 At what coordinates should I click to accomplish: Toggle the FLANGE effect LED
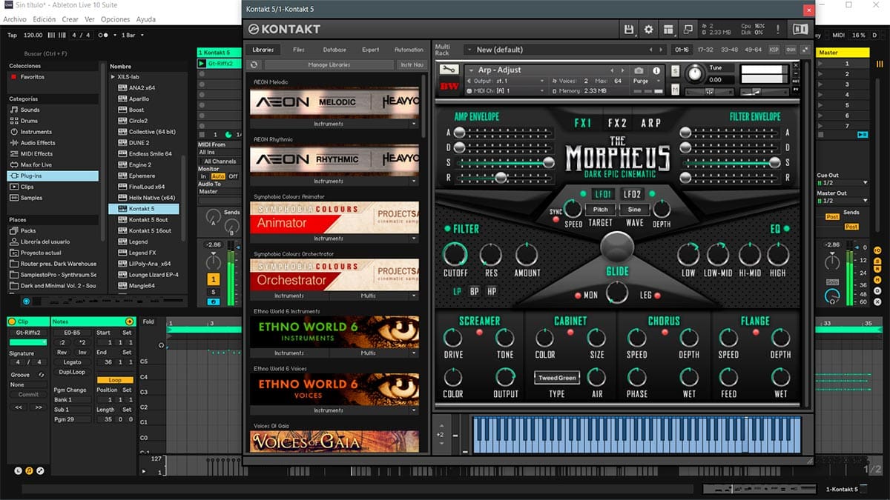(756, 332)
